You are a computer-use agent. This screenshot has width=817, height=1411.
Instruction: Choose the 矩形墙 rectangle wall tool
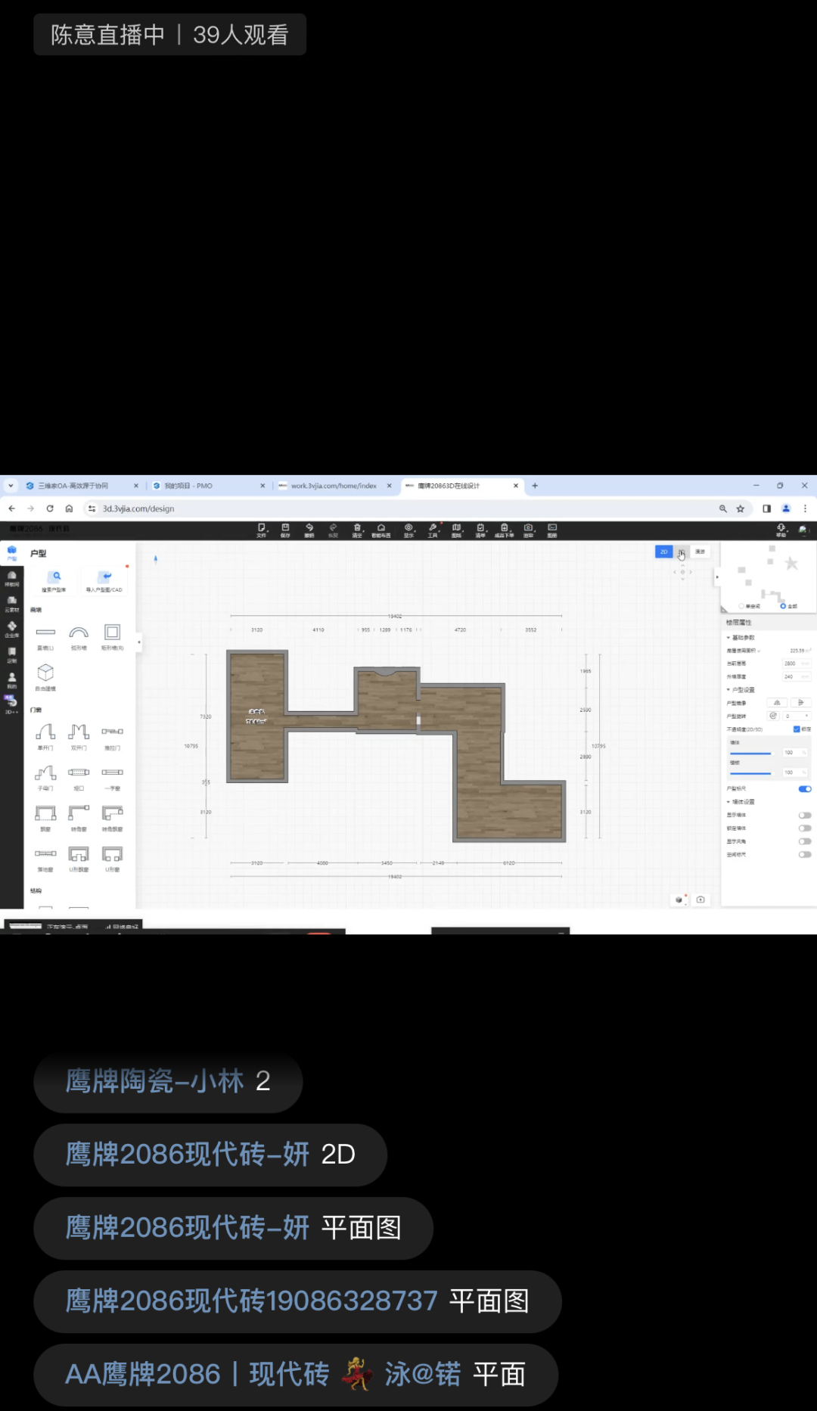[x=112, y=633]
